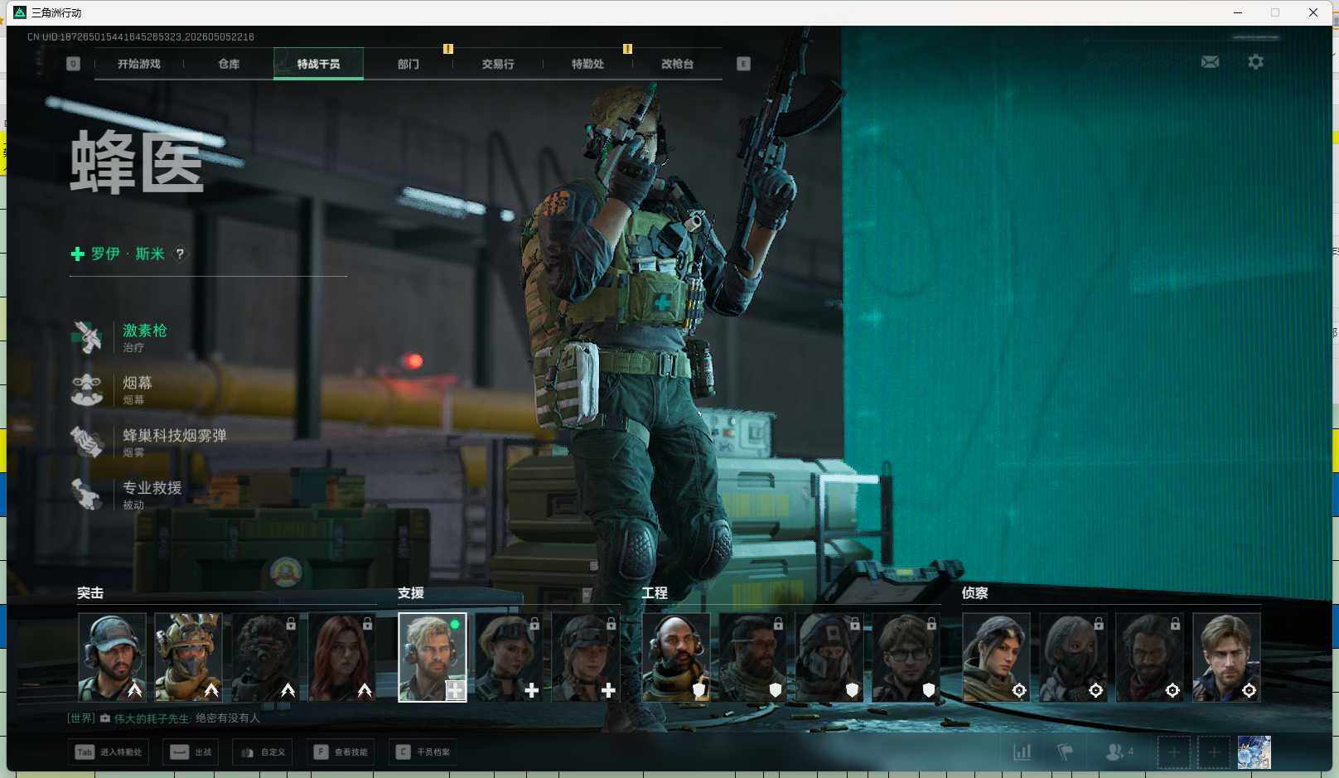Click the 烟幕 skill name text
The image size is (1339, 778).
[x=138, y=383]
